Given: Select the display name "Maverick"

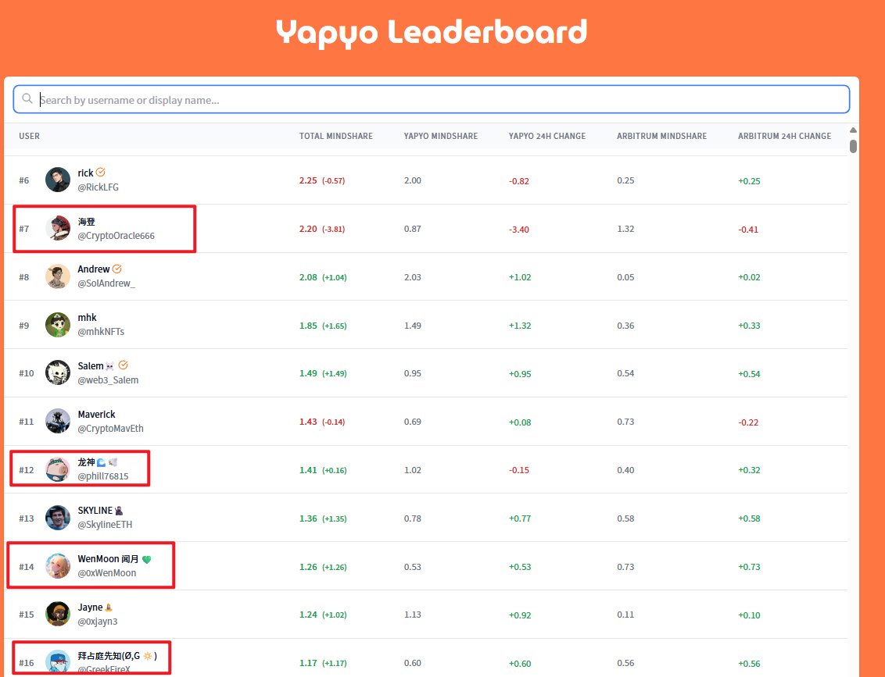Looking at the screenshot, I should pos(96,415).
